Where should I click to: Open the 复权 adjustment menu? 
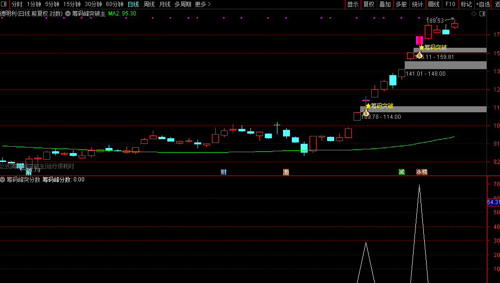click(x=369, y=4)
